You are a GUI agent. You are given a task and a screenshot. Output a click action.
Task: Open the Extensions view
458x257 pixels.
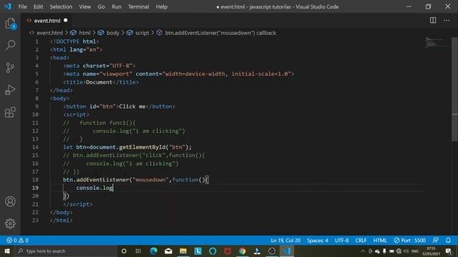[x=10, y=112]
